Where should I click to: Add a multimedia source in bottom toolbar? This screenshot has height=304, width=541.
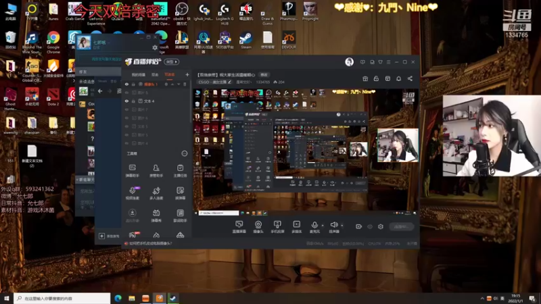point(297,227)
